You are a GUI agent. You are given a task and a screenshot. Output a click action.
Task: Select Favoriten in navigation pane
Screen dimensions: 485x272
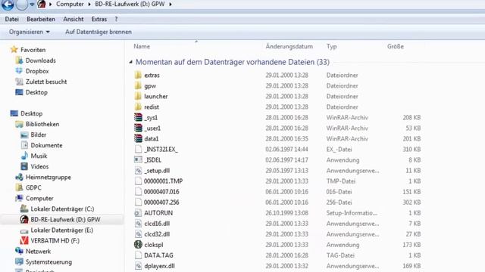(33, 50)
